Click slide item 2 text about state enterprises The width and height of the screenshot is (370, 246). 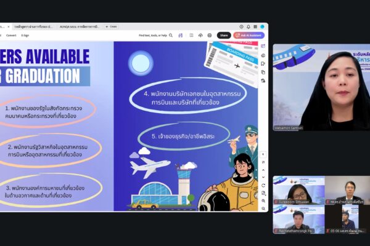(x=47, y=151)
